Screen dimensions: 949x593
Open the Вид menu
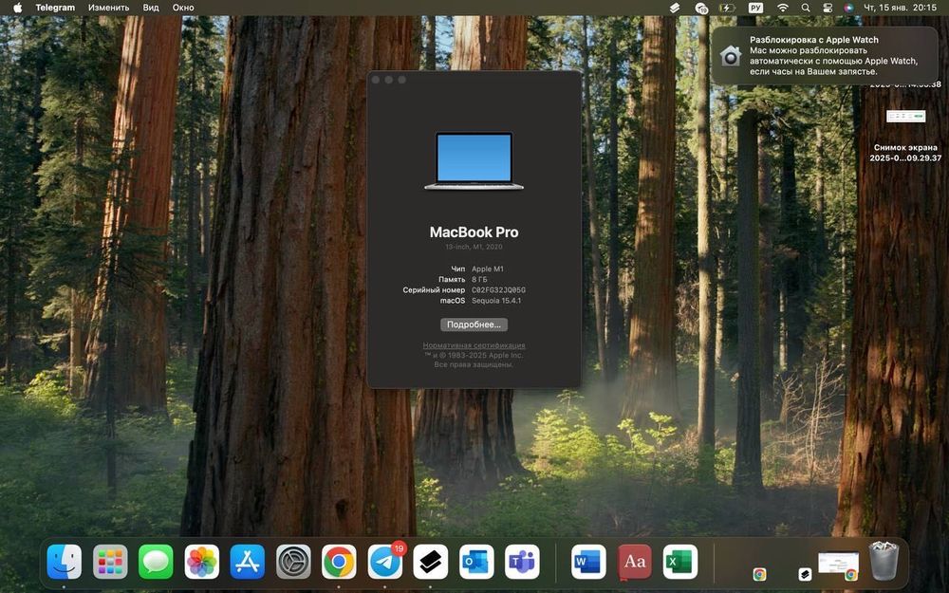(x=151, y=8)
